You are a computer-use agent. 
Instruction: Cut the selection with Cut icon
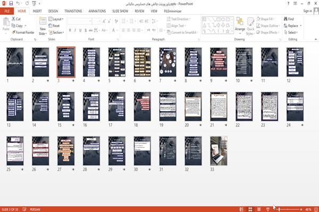pyautogui.click(x=16, y=19)
